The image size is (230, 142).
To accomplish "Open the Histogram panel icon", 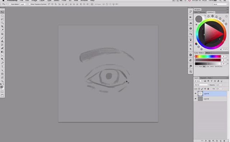I will click(190, 23).
